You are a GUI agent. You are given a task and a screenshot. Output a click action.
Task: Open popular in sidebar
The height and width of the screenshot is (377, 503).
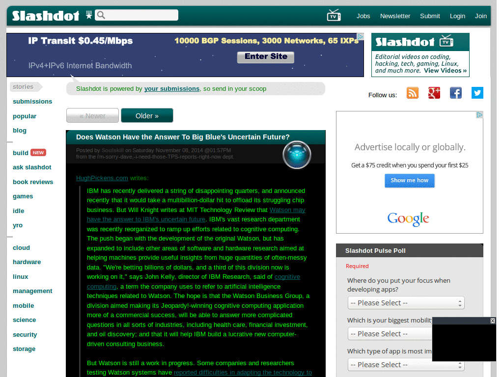pyautogui.click(x=25, y=116)
